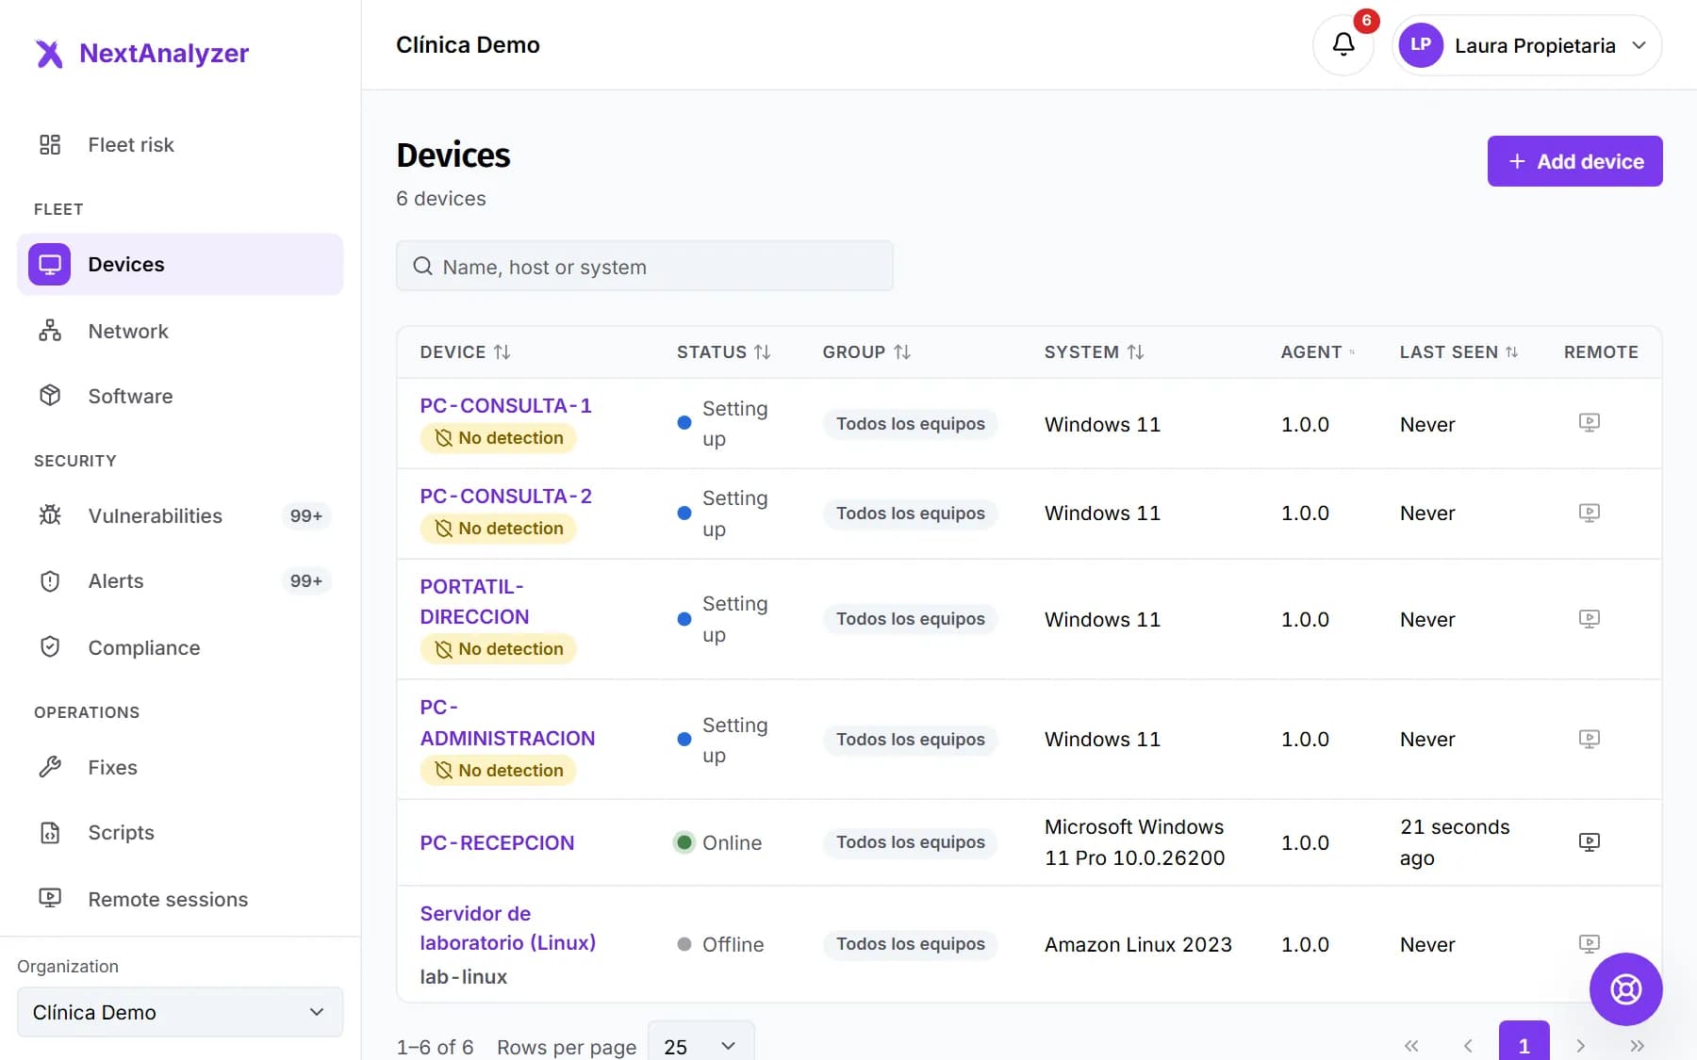1697x1060 pixels.
Task: Click the Add device button
Action: point(1574,161)
